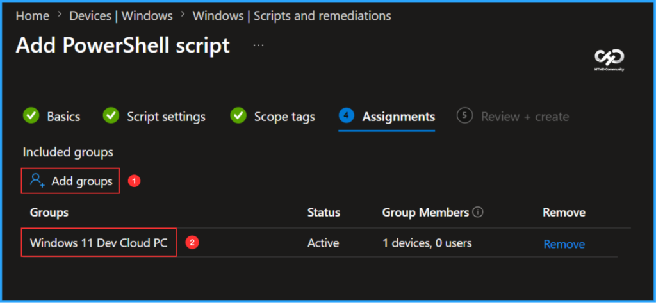
Task: Click the Groups column header
Action: tap(49, 213)
